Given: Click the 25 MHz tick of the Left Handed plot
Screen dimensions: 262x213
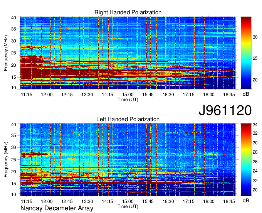Looking at the screenshot, I should (14, 160).
